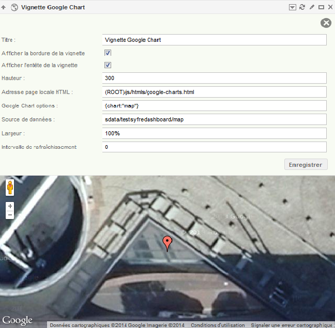
Task: Click the globe icon beside the vignette title
Action: [x=14, y=7]
